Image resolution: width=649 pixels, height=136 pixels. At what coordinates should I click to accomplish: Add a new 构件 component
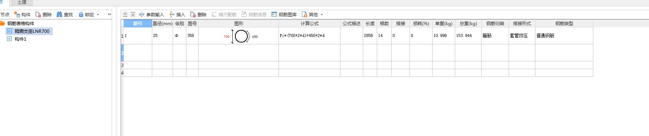click(22, 14)
